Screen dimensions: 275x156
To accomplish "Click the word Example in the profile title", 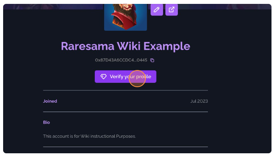I will (167, 47).
